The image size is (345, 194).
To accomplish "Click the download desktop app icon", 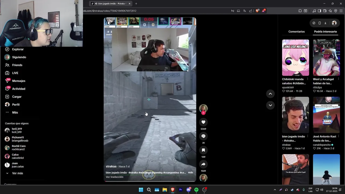I will [x=325, y=23].
